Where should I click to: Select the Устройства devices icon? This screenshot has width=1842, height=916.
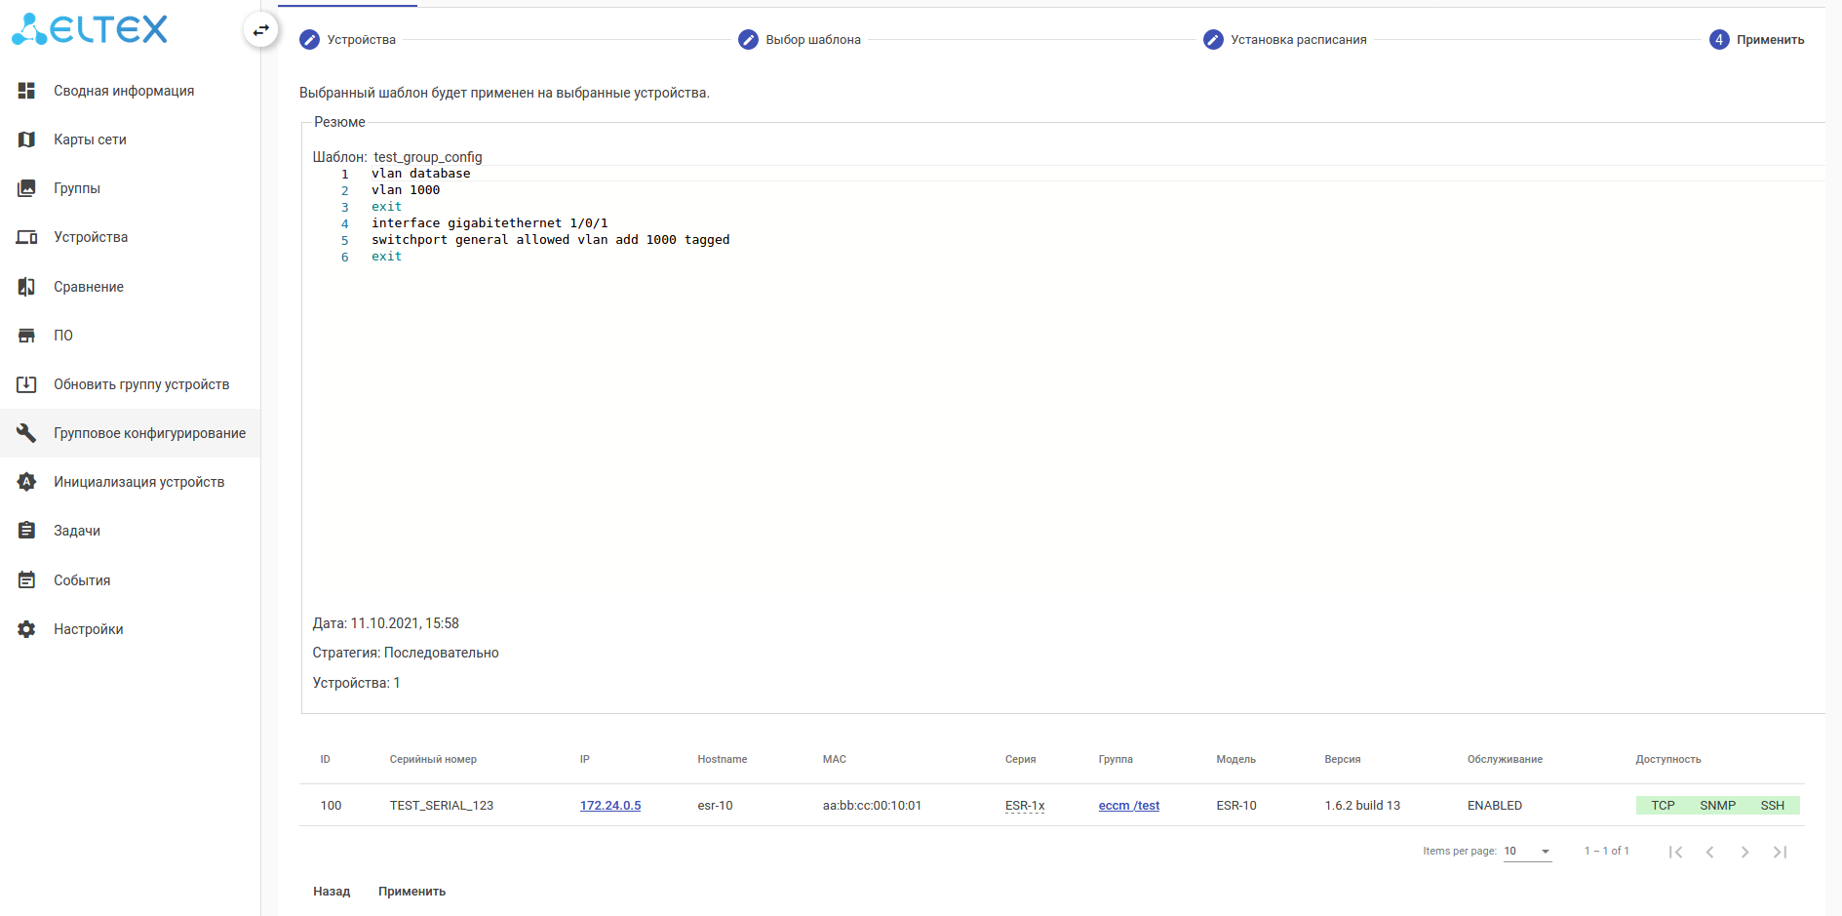pyautogui.click(x=26, y=237)
